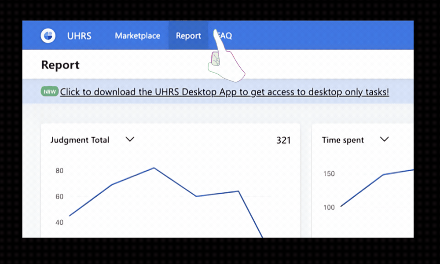
Task: Click the UHRS circular logo icon
Action: click(48, 36)
